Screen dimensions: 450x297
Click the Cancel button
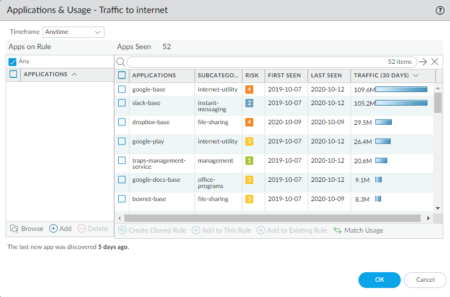tap(425, 279)
